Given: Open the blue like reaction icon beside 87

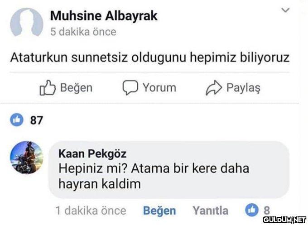Looking at the screenshot, I should (17, 120).
